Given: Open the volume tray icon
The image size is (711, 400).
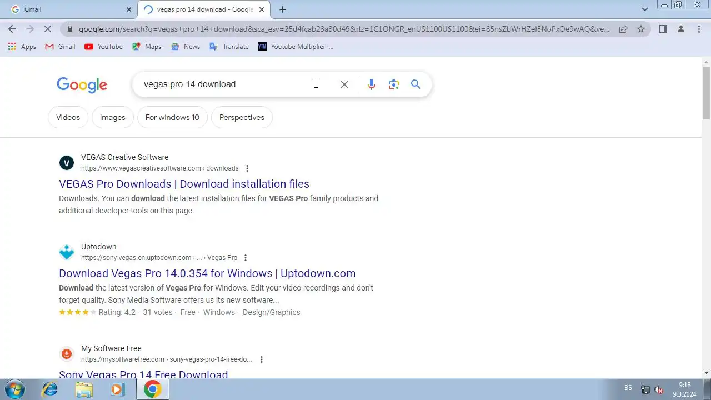Looking at the screenshot, I should pos(659,389).
